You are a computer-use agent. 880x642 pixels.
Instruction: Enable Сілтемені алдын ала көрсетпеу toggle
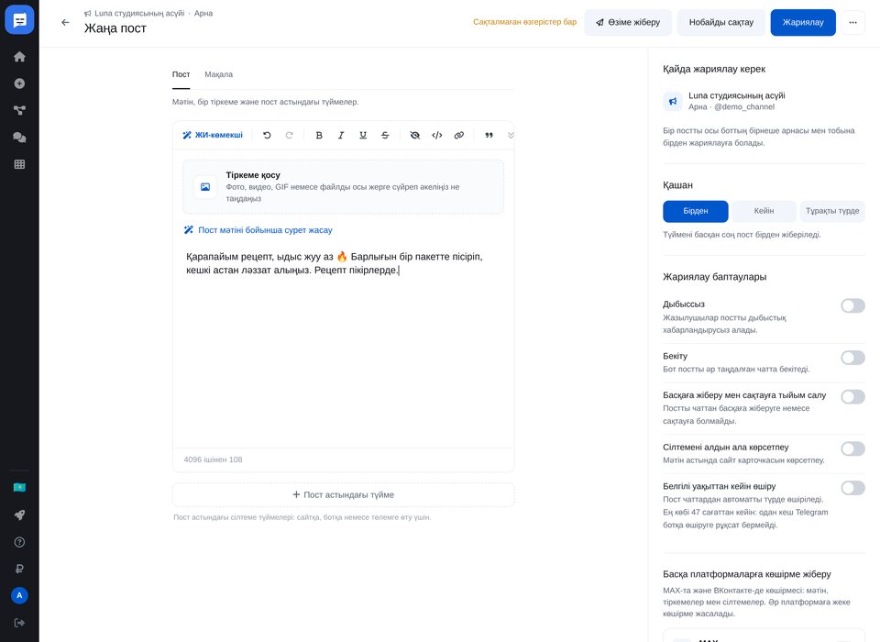click(x=852, y=448)
